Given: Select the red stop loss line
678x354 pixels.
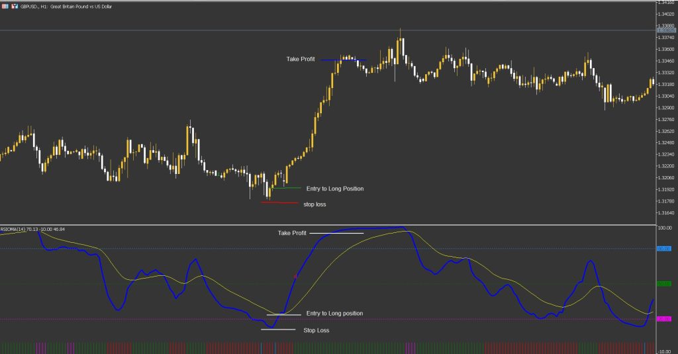Looking at the screenshot, I should point(279,202).
